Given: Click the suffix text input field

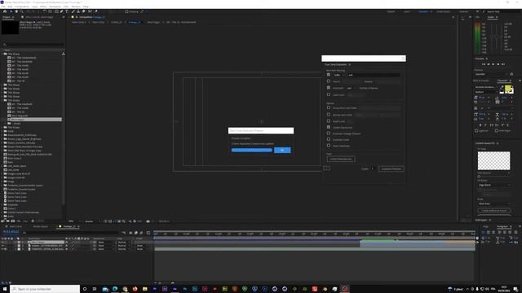Looking at the screenshot, I should pos(374,75).
